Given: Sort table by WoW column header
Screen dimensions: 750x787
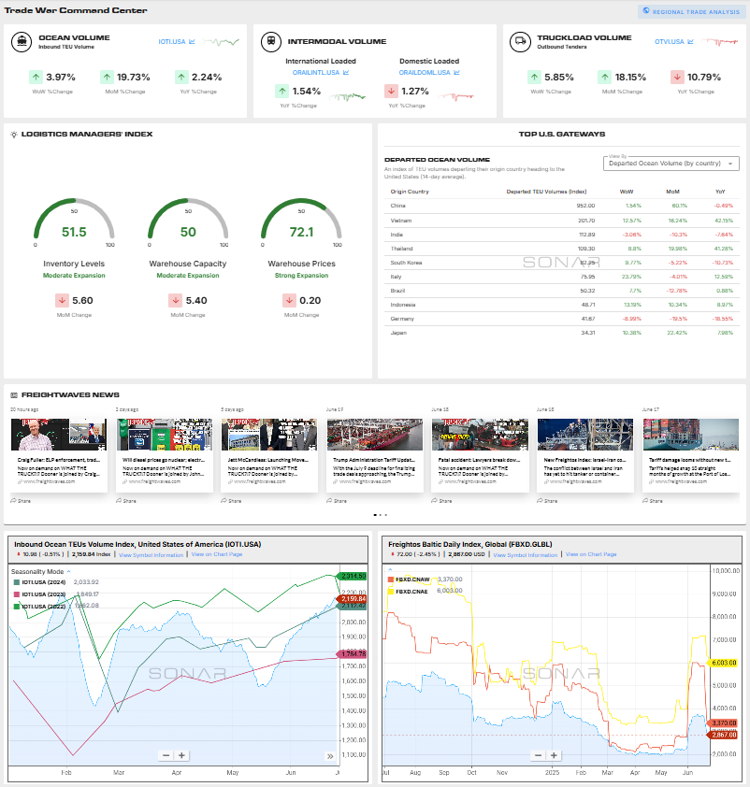Looking at the screenshot, I should pyautogui.click(x=627, y=192).
